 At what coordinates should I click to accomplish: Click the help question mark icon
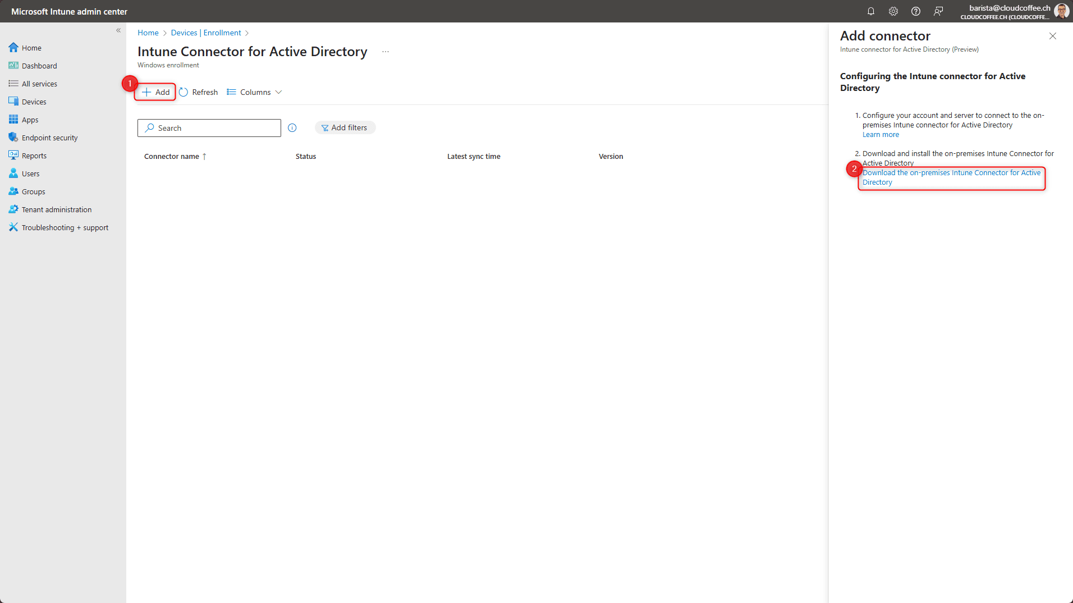pos(915,11)
